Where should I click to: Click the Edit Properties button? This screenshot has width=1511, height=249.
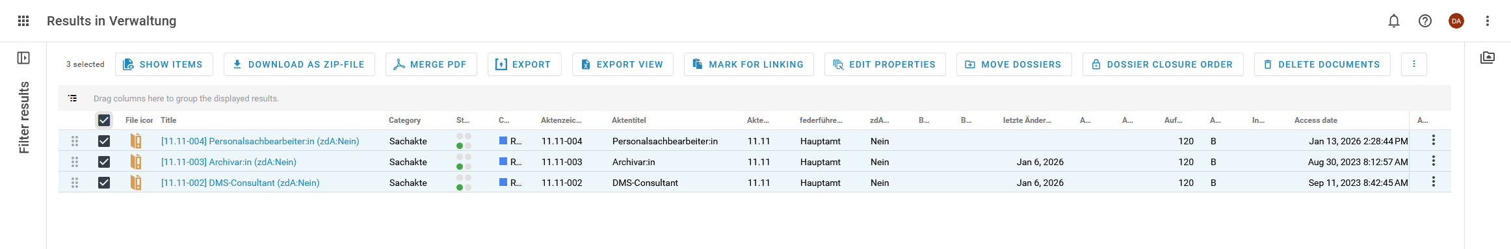point(885,64)
